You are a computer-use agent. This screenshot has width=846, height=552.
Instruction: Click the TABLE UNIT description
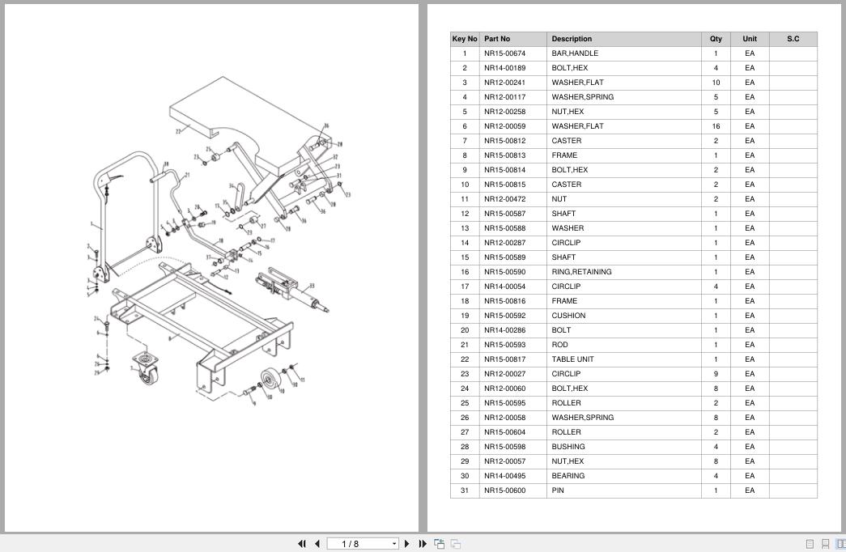(x=572, y=359)
